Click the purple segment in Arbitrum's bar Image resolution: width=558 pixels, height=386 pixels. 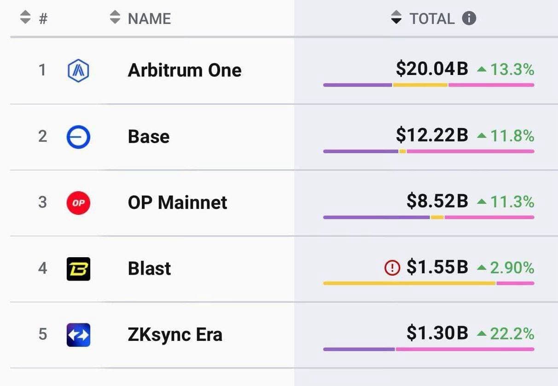tap(357, 85)
